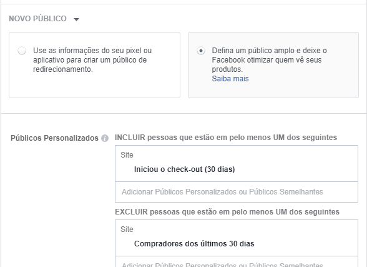Choose the retargeting audience option card
Viewport: 367px width, 267px height.
coord(95,65)
